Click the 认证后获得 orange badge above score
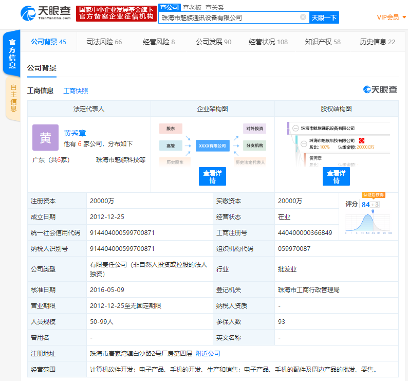Viewport: 408px width, 381px height. (373, 195)
